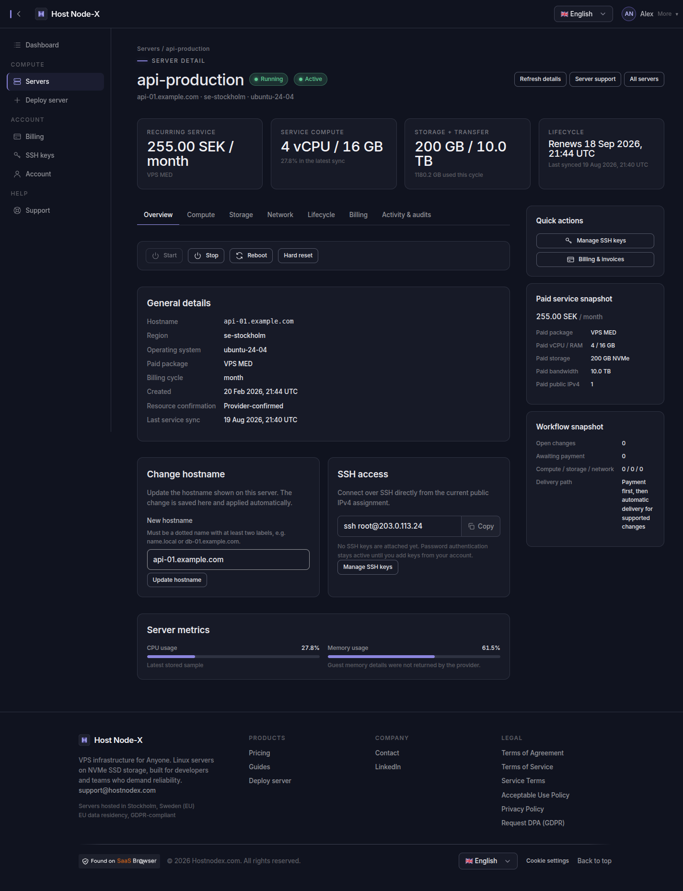The width and height of the screenshot is (683, 891).
Task: Select the Lifecycle tab
Action: pyautogui.click(x=321, y=215)
